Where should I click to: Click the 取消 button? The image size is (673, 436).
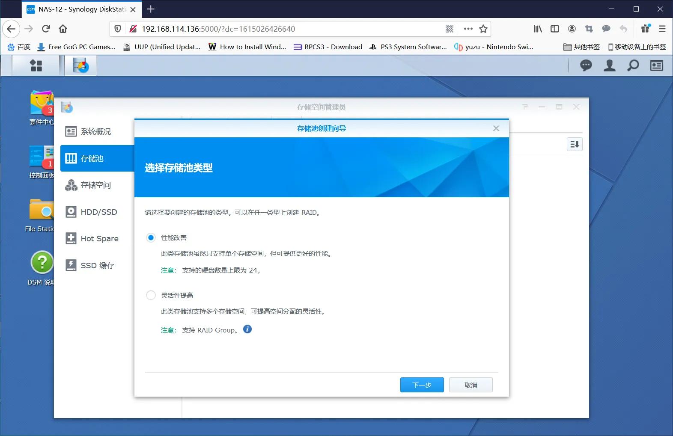[x=471, y=385]
